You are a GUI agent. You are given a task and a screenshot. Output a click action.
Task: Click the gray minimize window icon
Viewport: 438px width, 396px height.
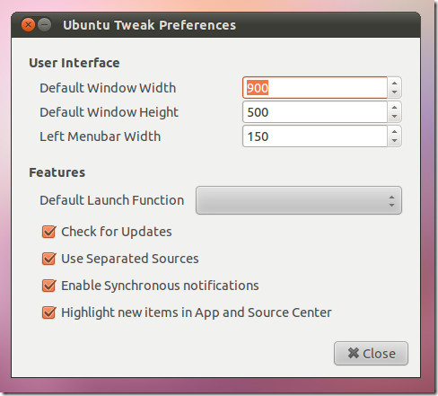coord(45,25)
